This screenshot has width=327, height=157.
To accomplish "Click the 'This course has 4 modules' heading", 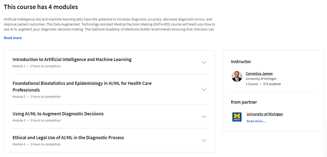I will pyautogui.click(x=41, y=7).
